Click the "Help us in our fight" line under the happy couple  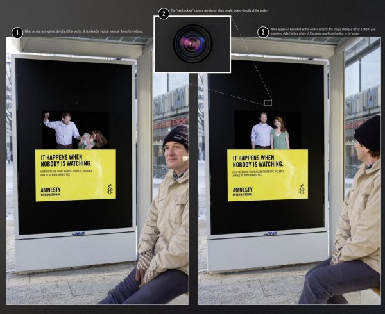click(258, 172)
